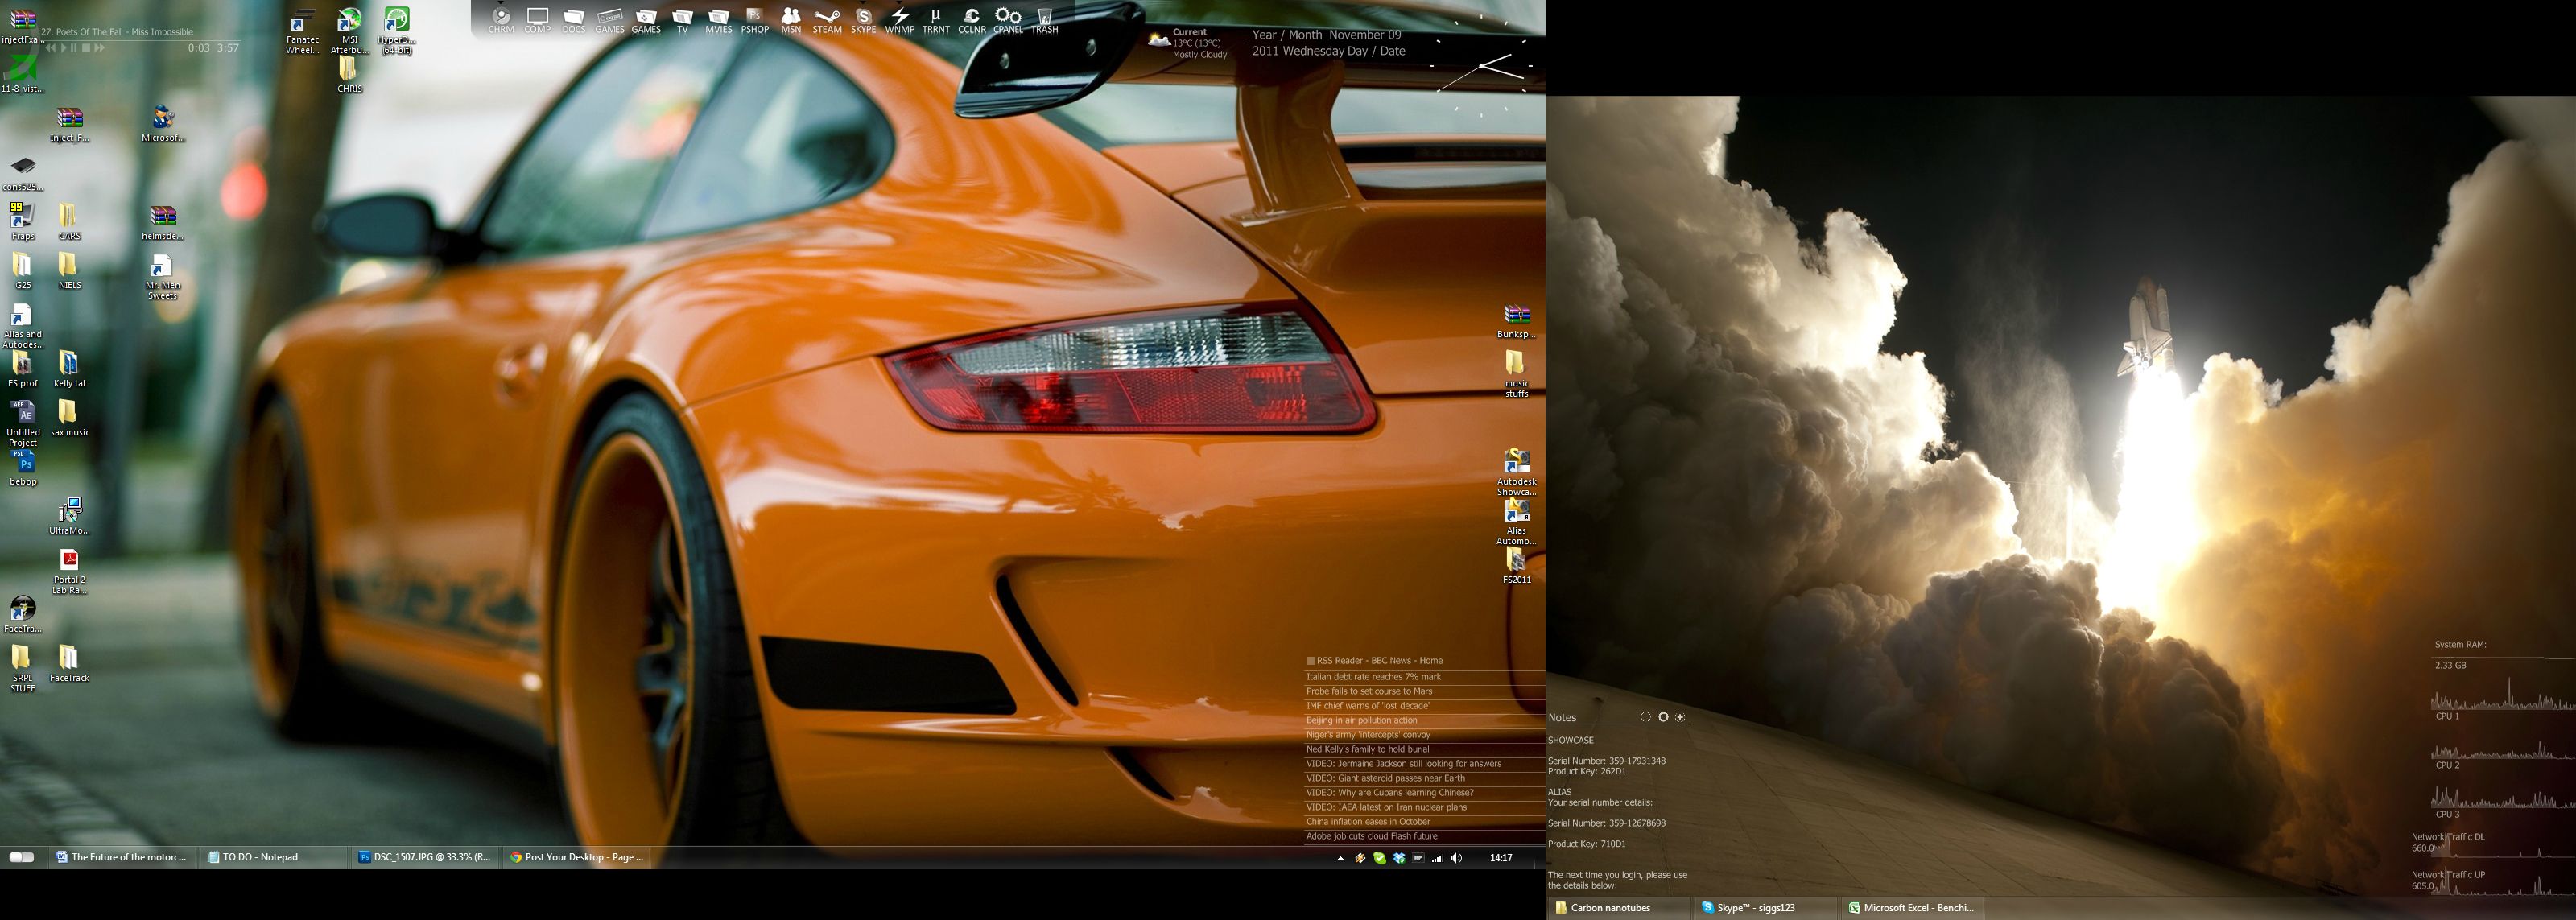Launch Chrome from the CHRM dock icon
This screenshot has height=920, width=2576.
[501, 18]
